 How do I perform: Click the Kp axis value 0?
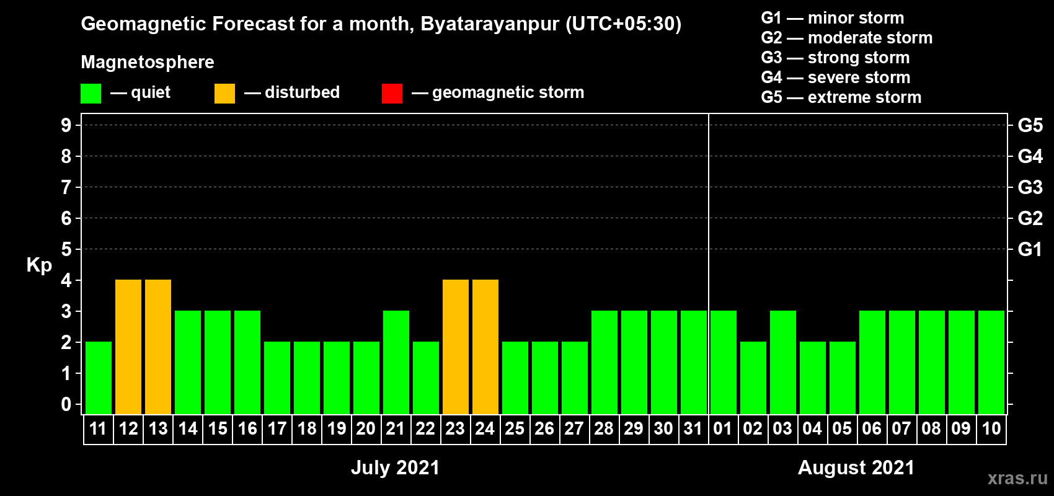[x=66, y=404]
